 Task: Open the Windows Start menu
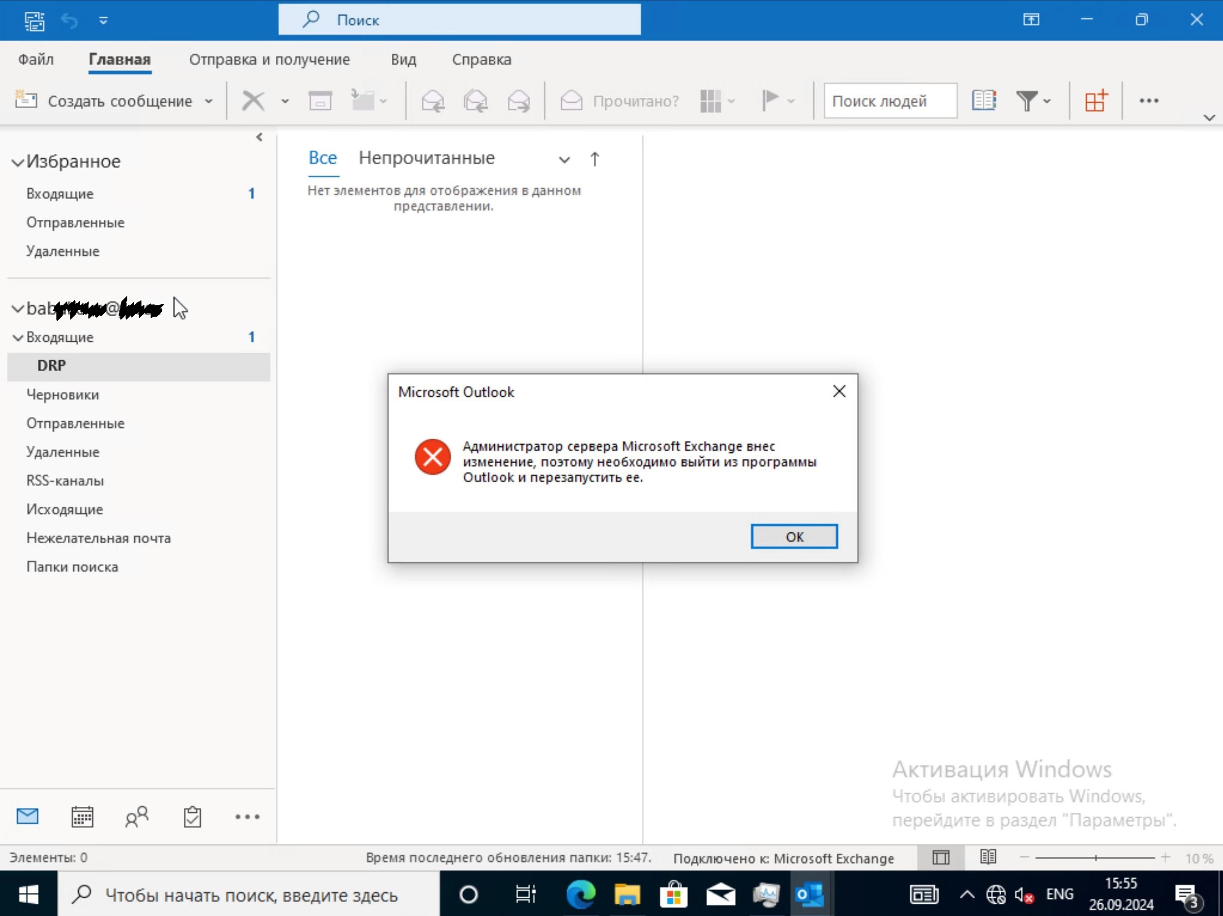click(x=28, y=894)
